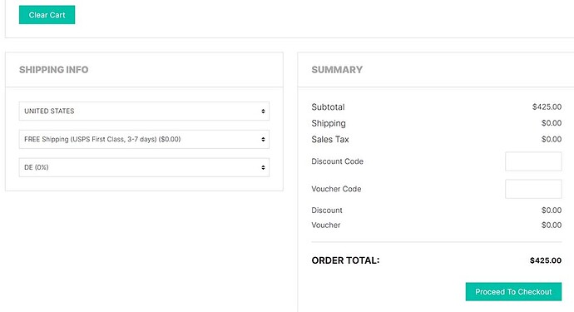The width and height of the screenshot is (574, 312).
Task: Open the UNITED STATES country dropdown
Action: click(x=144, y=111)
